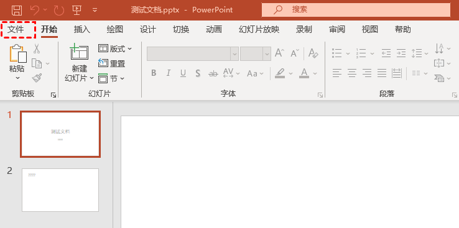Click the Clear All Formatting icon
Screen dimensions: 459x228
313,53
